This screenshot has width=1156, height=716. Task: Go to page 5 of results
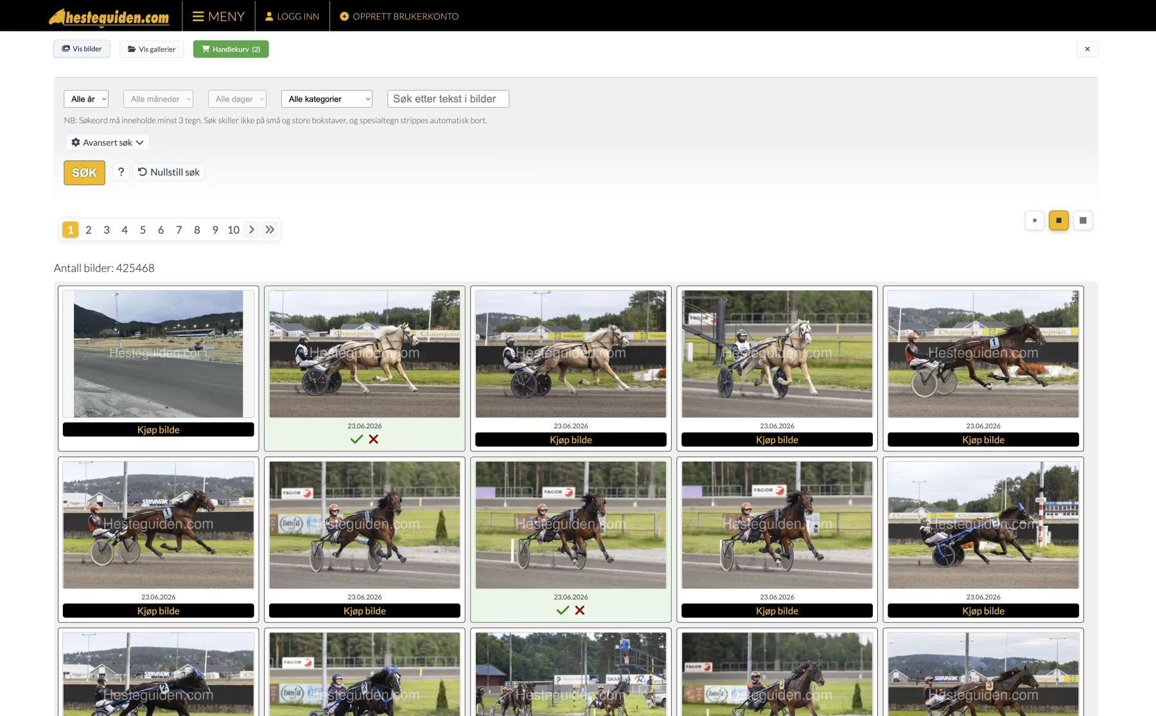click(143, 230)
